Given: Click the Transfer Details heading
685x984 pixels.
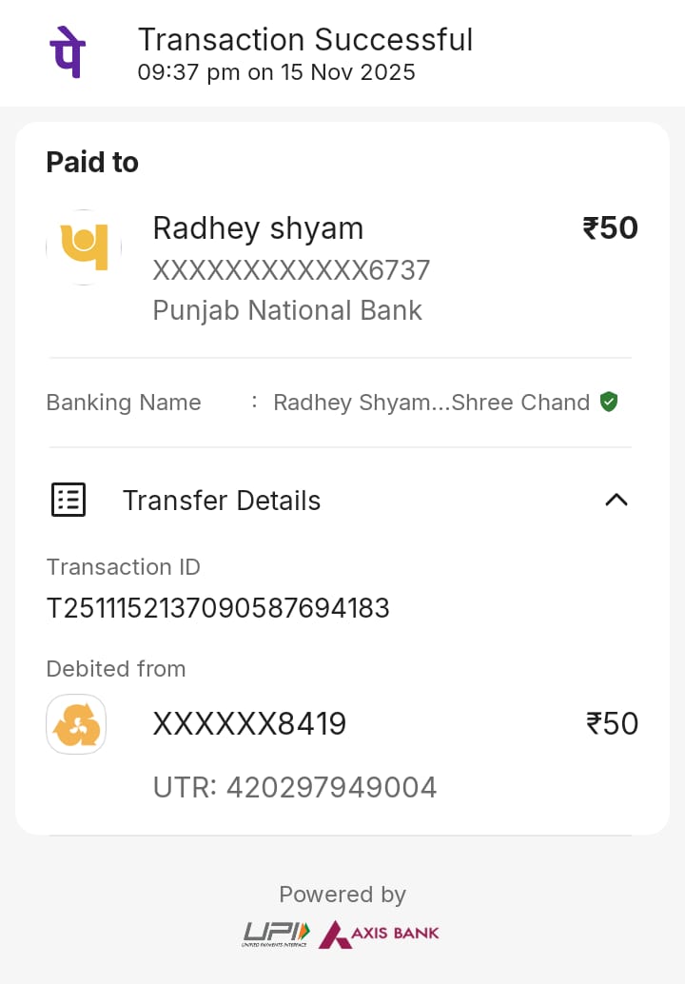Looking at the screenshot, I should coord(222,501).
